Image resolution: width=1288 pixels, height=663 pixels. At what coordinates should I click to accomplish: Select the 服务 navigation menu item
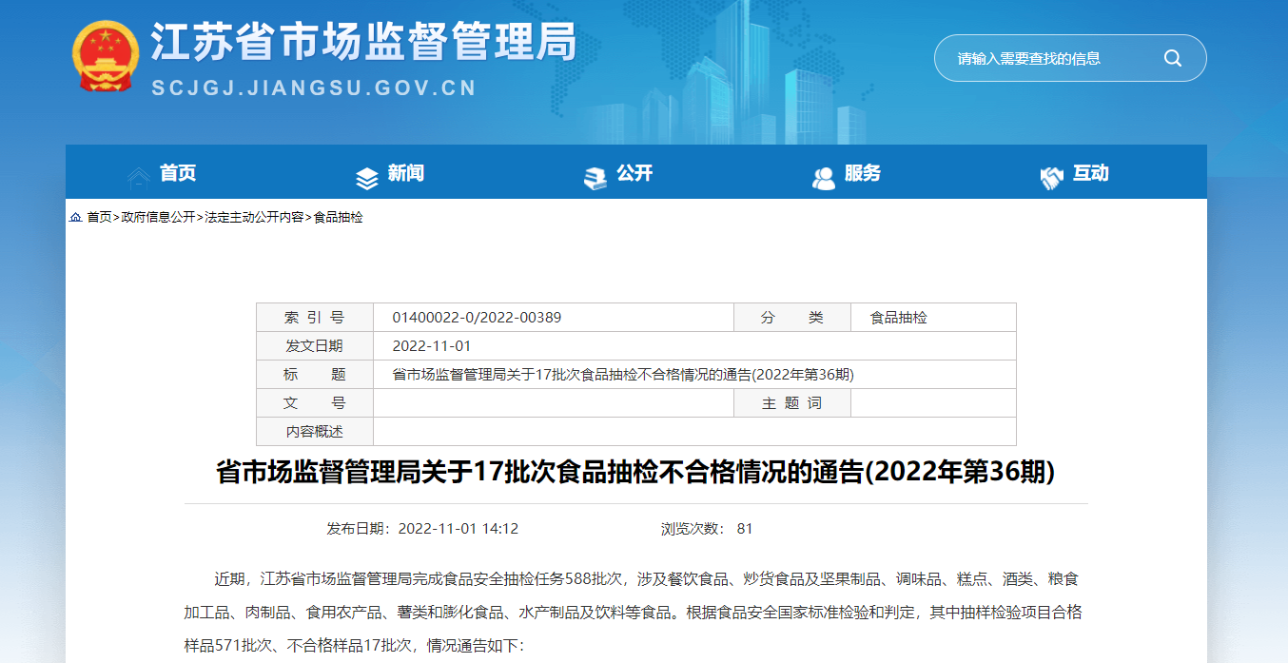863,173
